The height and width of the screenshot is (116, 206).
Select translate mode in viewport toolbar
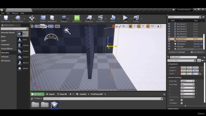(113, 26)
